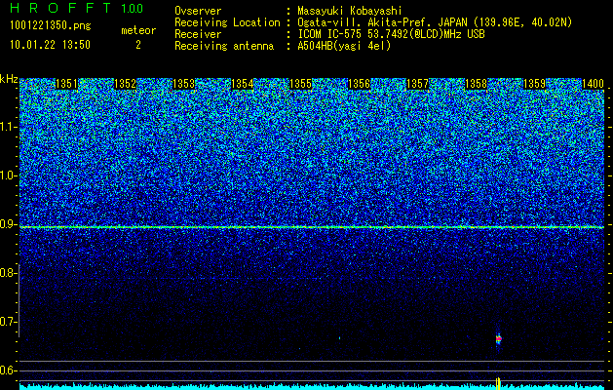The image size is (613, 390).
Task: Click the observer name Masayuki Kobayashi
Action: pos(350,11)
